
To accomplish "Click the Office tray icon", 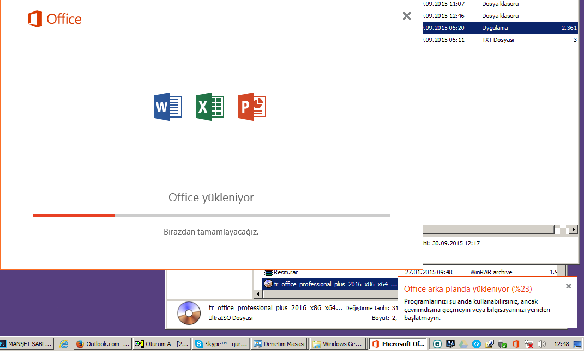I will click(x=515, y=344).
